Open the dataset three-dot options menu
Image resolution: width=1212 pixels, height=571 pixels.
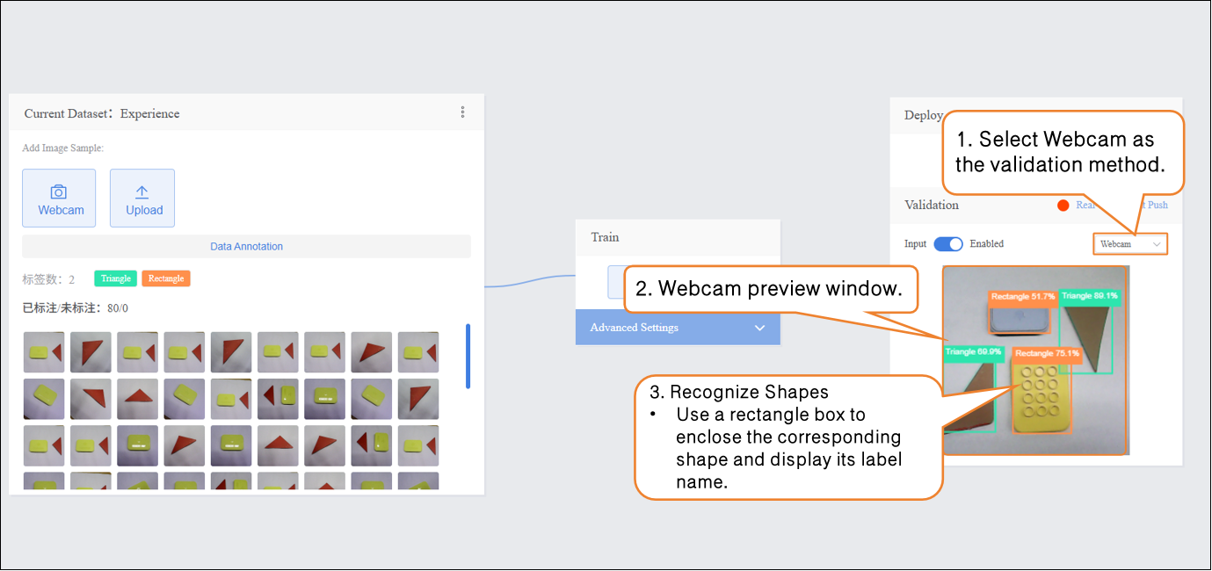pyautogui.click(x=462, y=112)
